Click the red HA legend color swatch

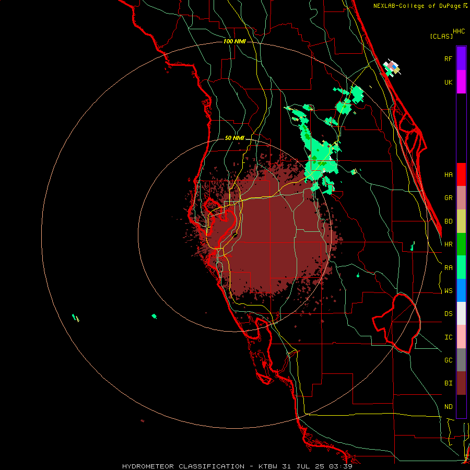click(461, 174)
